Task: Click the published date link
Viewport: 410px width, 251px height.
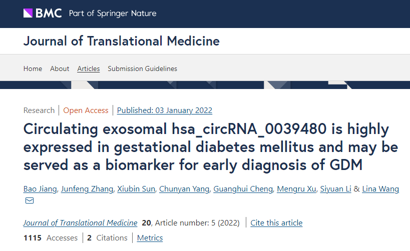Action: [x=165, y=110]
